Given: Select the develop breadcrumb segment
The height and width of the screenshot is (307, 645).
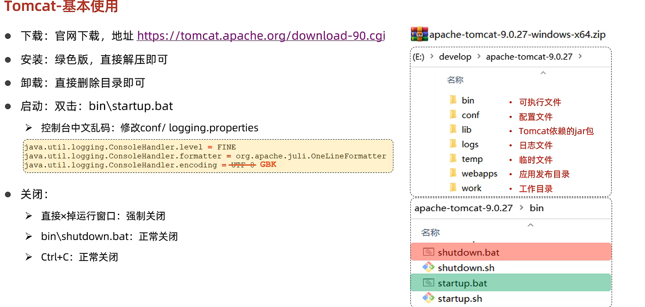Looking at the screenshot, I should [455, 57].
